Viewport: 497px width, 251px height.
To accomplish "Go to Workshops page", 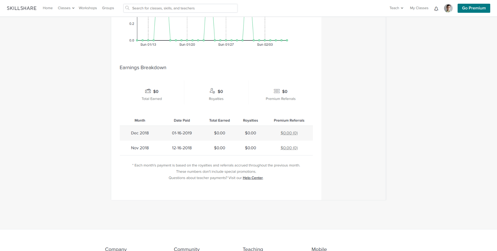I will point(88,8).
